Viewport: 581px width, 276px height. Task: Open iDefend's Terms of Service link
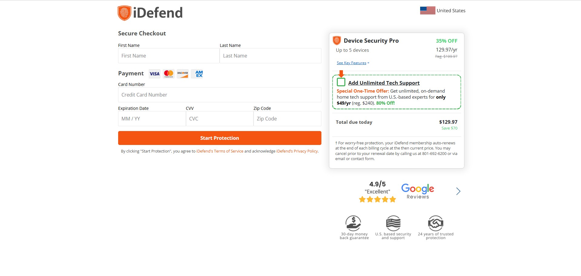point(220,151)
